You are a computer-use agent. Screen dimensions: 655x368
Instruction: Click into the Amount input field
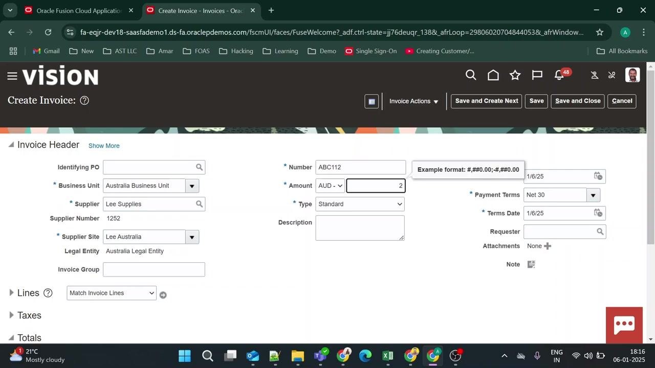pyautogui.click(x=376, y=186)
